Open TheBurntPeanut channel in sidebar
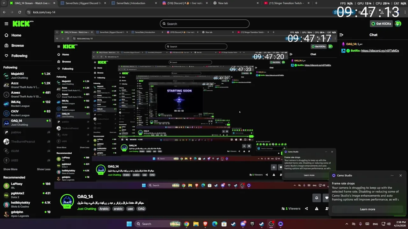 pos(27,142)
